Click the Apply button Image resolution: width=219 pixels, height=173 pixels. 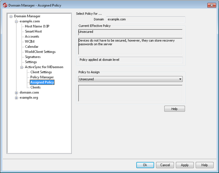point(185,165)
